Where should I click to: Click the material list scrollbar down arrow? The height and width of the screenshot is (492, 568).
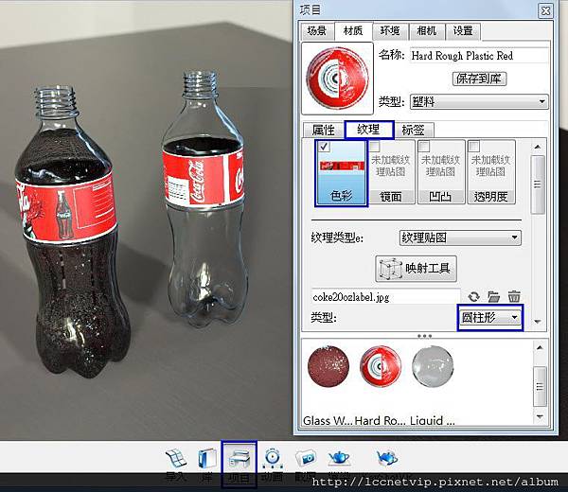(540, 416)
